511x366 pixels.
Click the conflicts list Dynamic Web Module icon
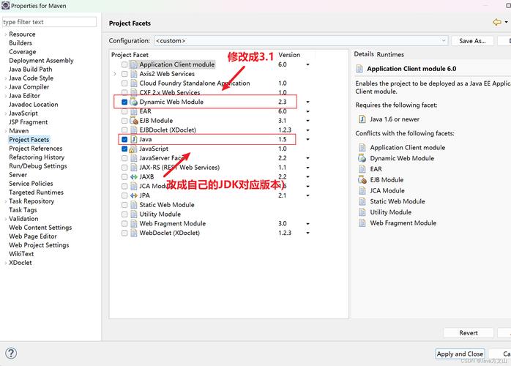[x=362, y=158]
